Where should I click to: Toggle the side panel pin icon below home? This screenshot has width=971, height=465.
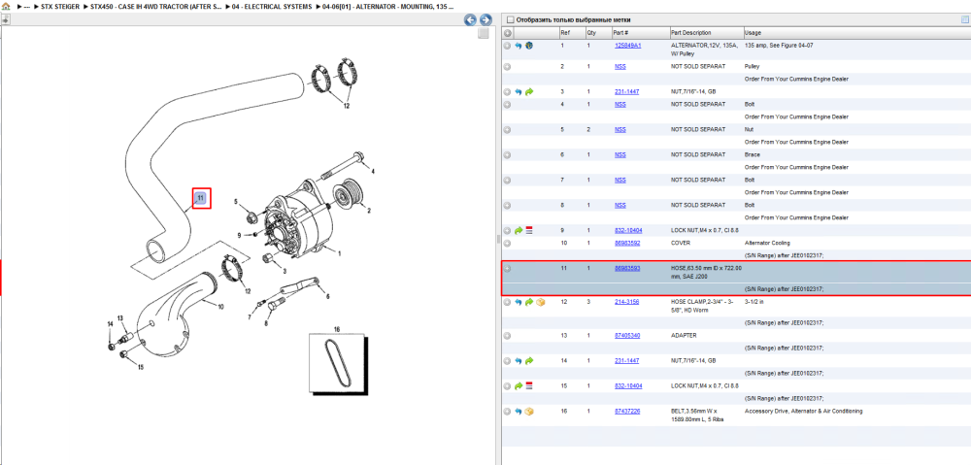[6, 19]
